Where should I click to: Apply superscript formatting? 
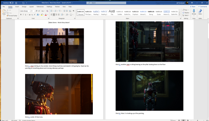(35, 15)
